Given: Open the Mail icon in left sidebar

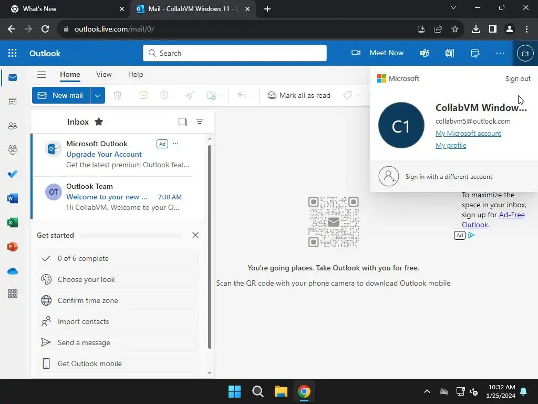Looking at the screenshot, I should click(13, 78).
